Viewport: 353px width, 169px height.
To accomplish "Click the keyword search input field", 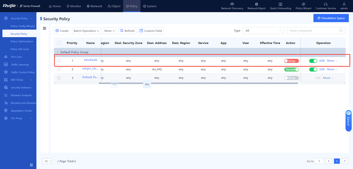I will (313, 31).
